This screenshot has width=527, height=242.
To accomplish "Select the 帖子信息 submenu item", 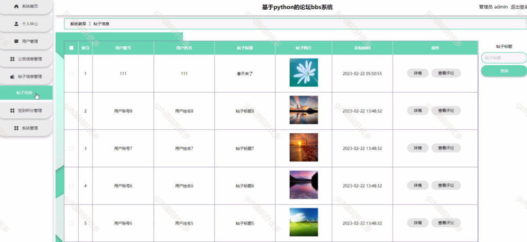I will click(26, 92).
